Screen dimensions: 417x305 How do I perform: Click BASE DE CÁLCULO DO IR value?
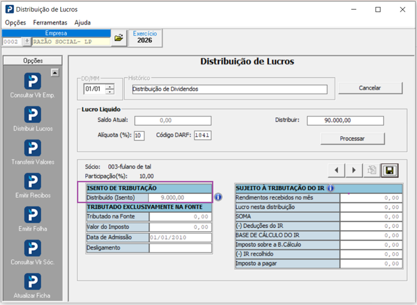click(371, 235)
